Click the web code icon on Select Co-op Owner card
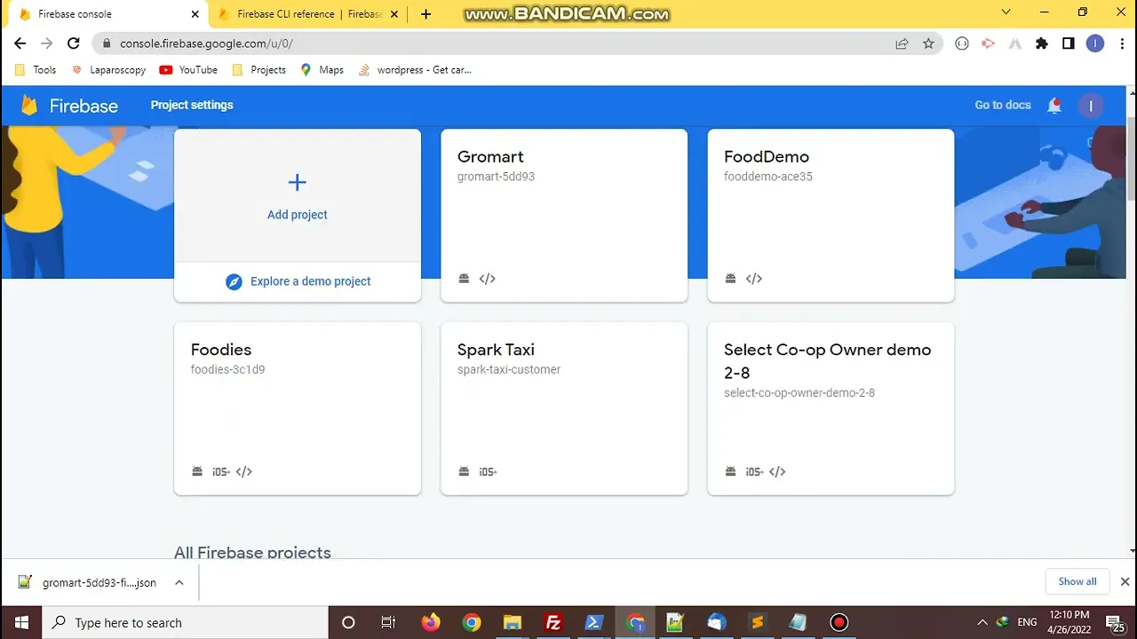1137x639 pixels. click(x=777, y=471)
